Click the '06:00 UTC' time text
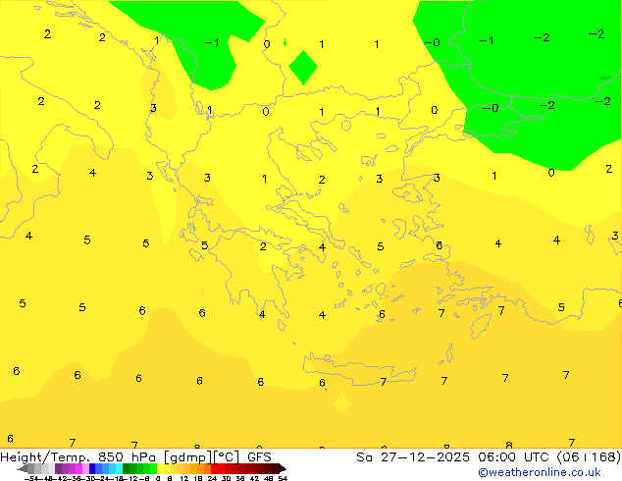 (515, 457)
